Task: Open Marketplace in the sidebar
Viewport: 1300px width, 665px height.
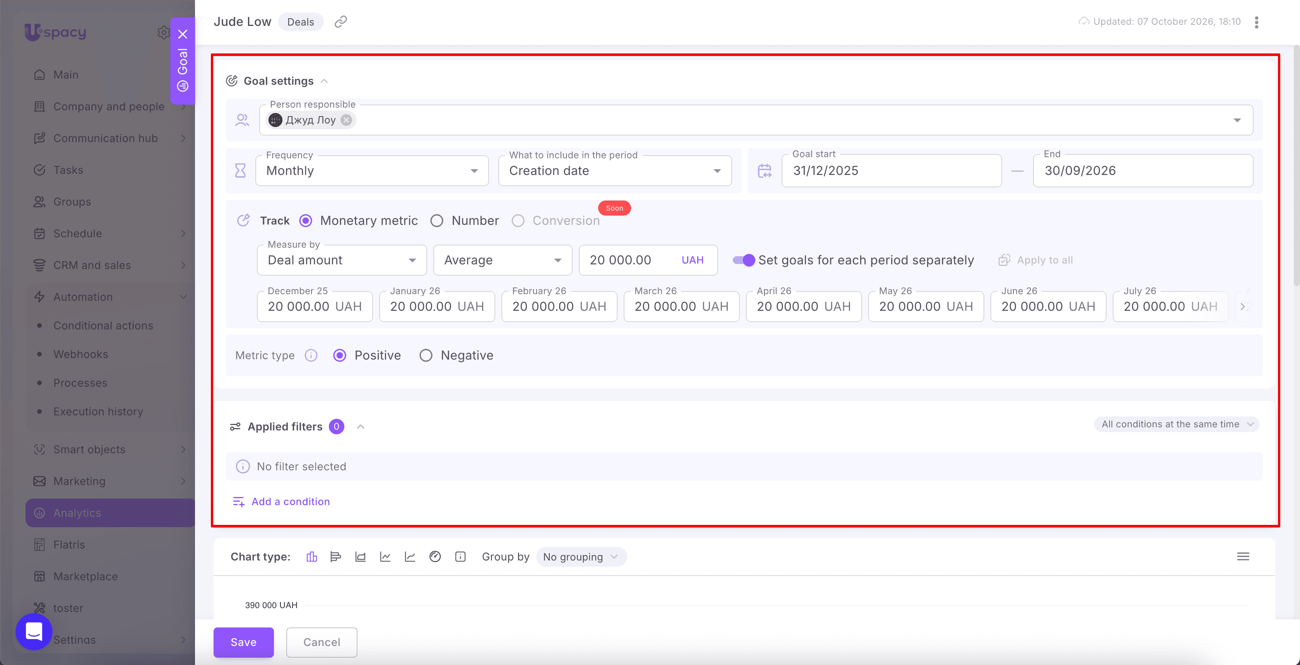Action: point(110,576)
